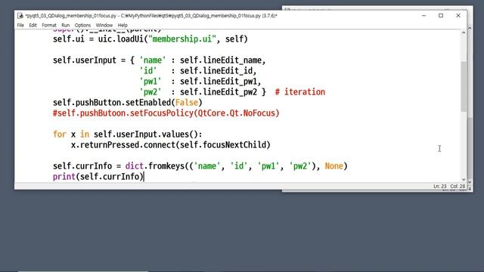
Task: Click self.pushButton.setEnabled in the code
Action: coord(112,103)
